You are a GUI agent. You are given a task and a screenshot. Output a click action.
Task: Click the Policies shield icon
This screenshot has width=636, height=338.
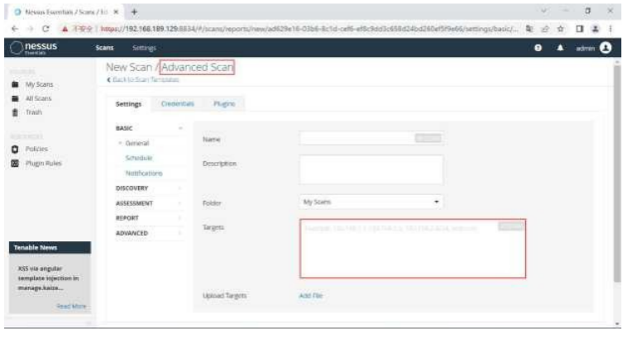(x=15, y=149)
